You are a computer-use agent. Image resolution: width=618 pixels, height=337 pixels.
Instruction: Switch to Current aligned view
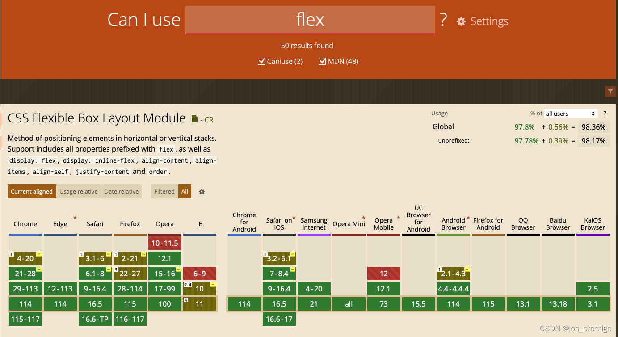[32, 191]
